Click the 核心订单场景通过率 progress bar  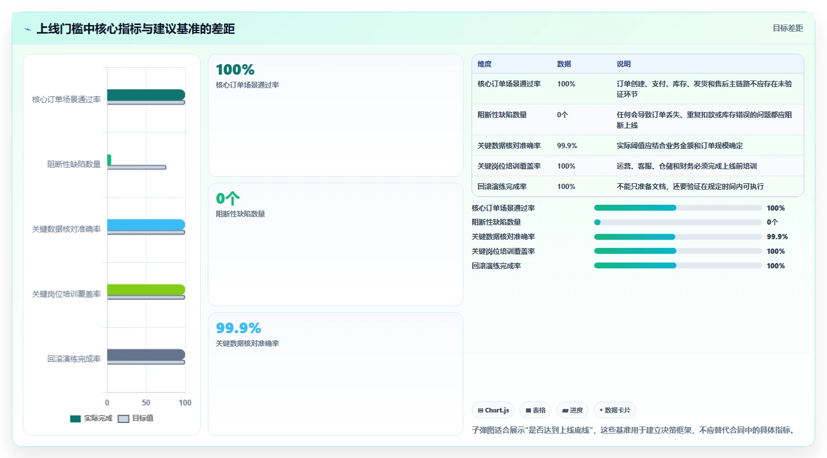[678, 208]
